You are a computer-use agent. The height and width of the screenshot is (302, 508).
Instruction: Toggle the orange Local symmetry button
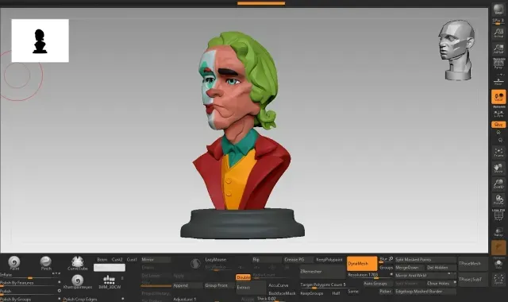pos(498,97)
